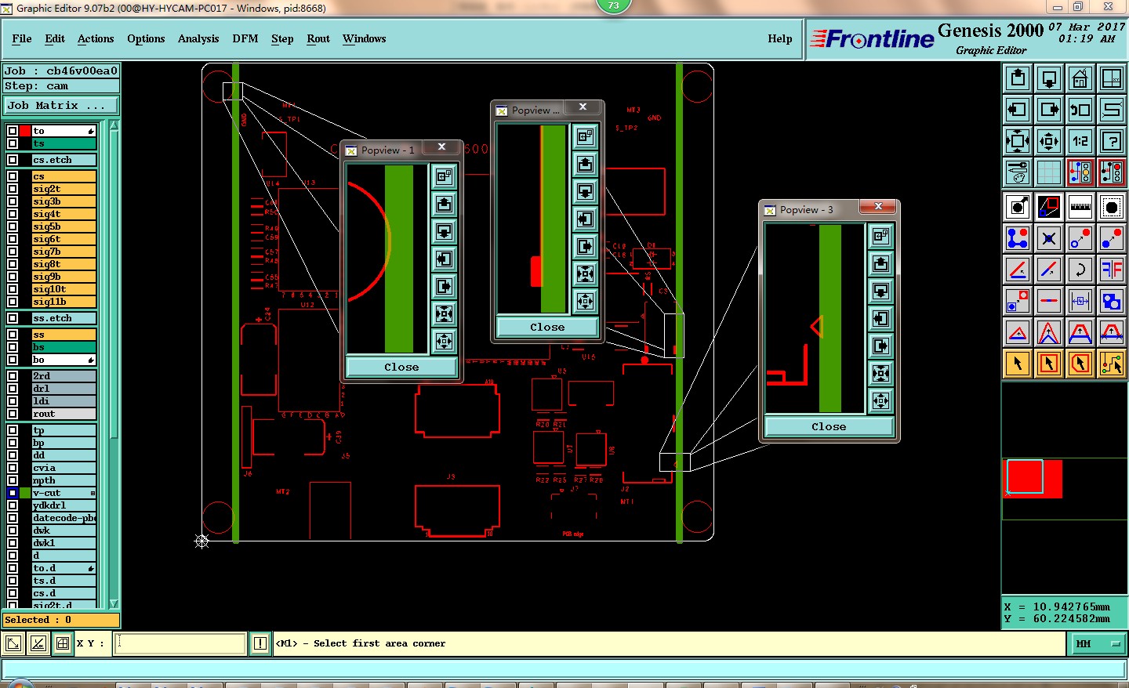Click the layer list scroll up arrow
This screenshot has width=1129, height=688.
pos(114,126)
